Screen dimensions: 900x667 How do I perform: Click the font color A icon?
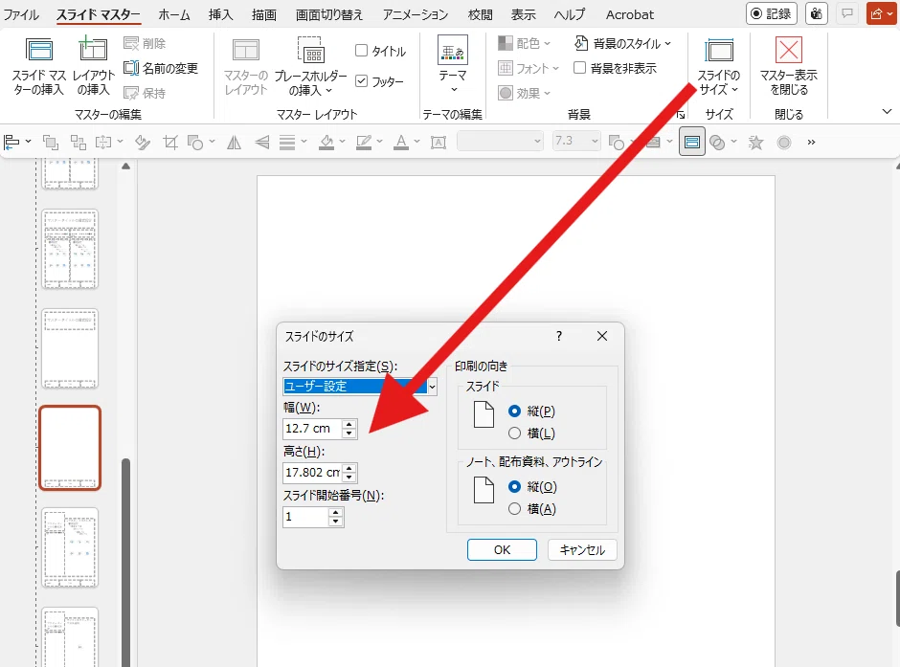coord(401,142)
